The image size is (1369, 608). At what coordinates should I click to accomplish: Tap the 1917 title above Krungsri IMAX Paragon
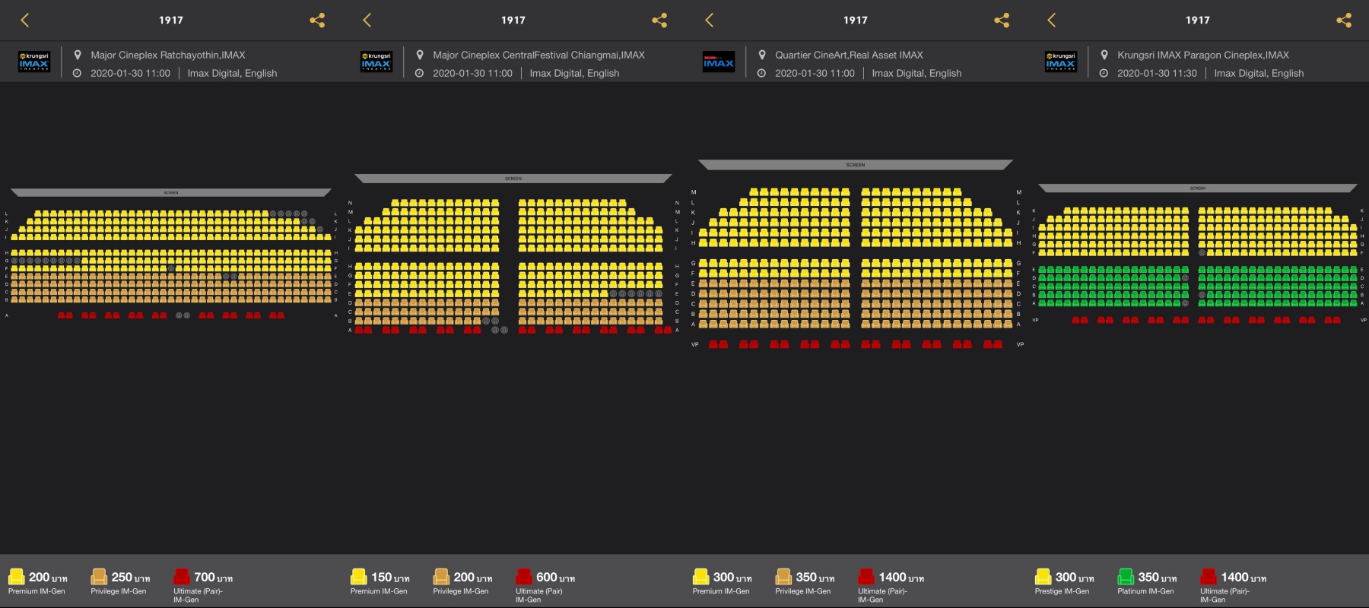1198,21
